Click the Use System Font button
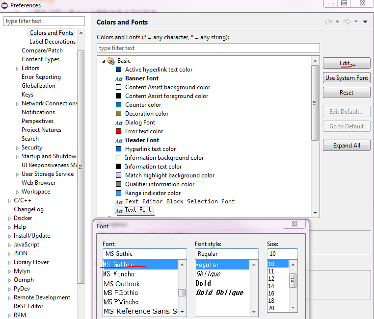 [347, 78]
